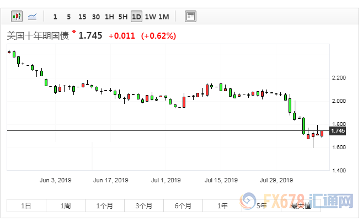Viewport: 363px width, 221px height.
Task: Select the 5H interval
Action: tap(123, 17)
